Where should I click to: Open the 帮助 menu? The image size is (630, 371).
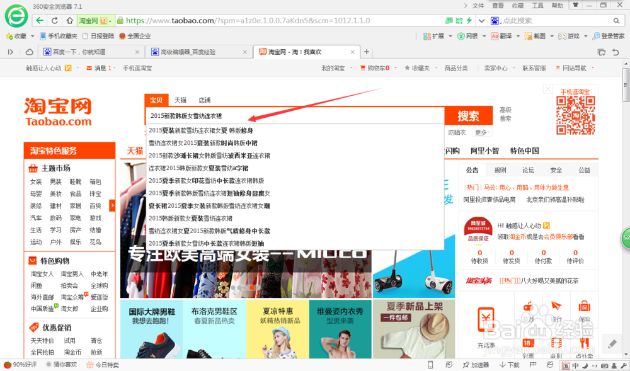(558, 6)
